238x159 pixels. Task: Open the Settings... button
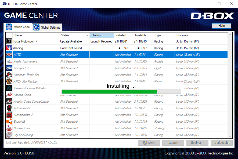pyautogui.click(x=197, y=143)
